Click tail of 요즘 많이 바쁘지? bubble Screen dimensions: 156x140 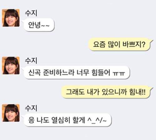152,42
